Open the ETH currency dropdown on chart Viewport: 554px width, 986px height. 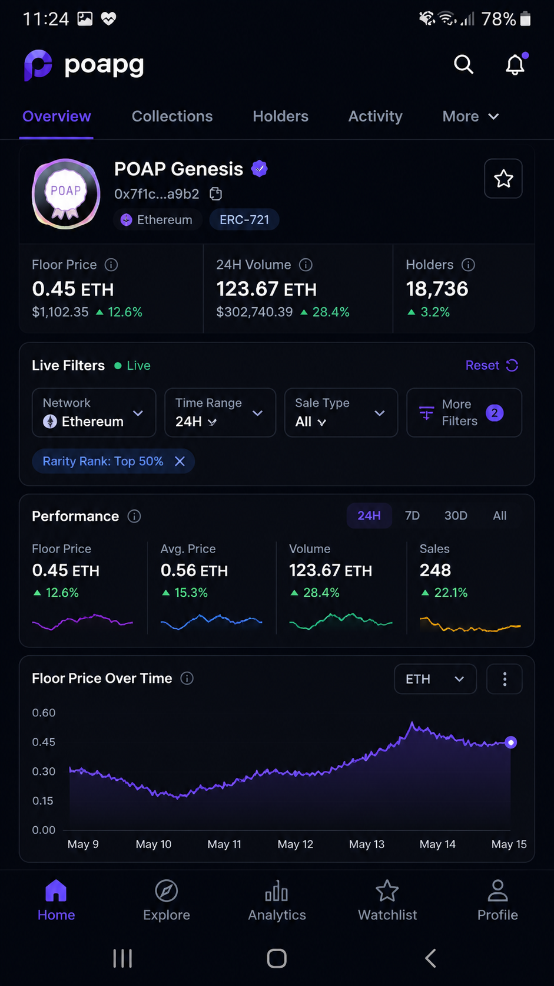click(435, 679)
